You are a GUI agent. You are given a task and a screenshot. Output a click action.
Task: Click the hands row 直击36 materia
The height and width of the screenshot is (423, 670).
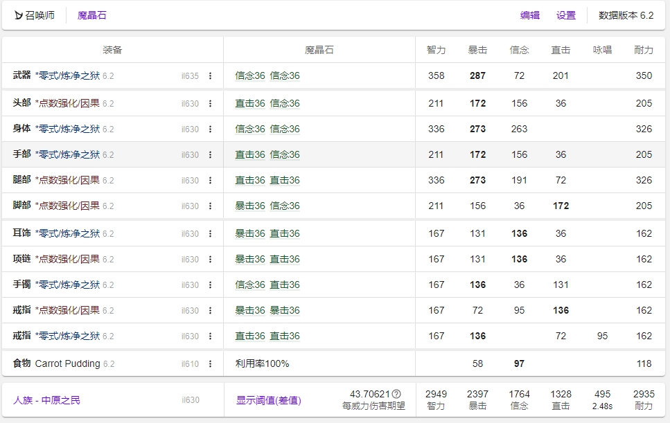(250, 155)
